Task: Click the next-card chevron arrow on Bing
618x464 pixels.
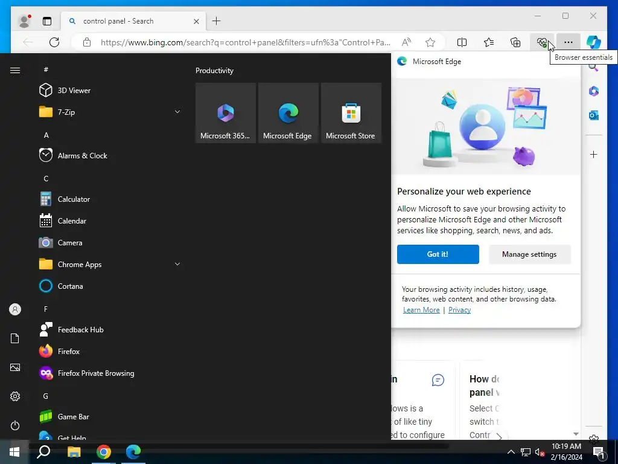Action: point(499,437)
